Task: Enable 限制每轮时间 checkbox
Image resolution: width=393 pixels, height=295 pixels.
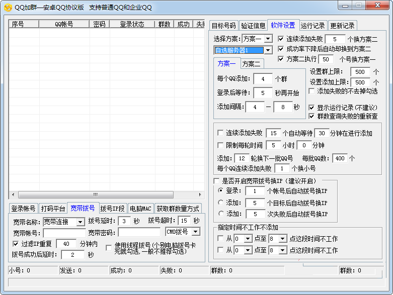Action: [x=220, y=145]
